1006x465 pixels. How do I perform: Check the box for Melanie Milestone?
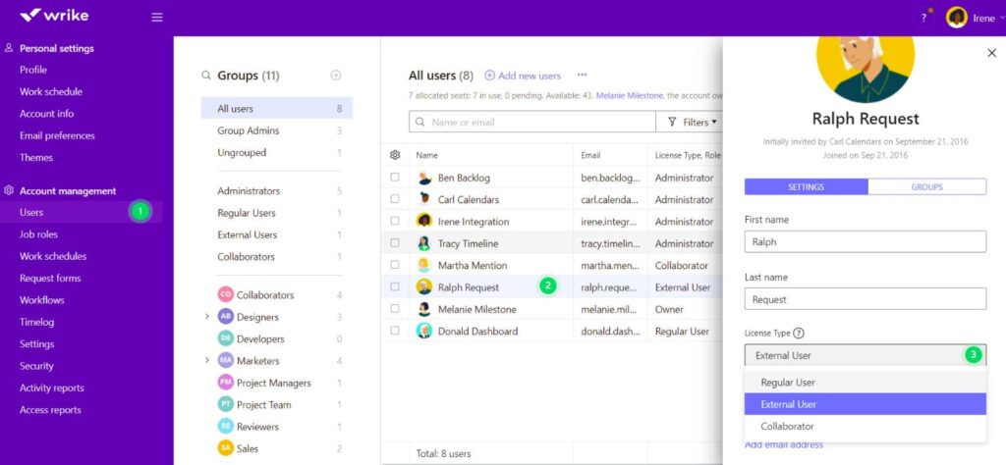(395, 309)
